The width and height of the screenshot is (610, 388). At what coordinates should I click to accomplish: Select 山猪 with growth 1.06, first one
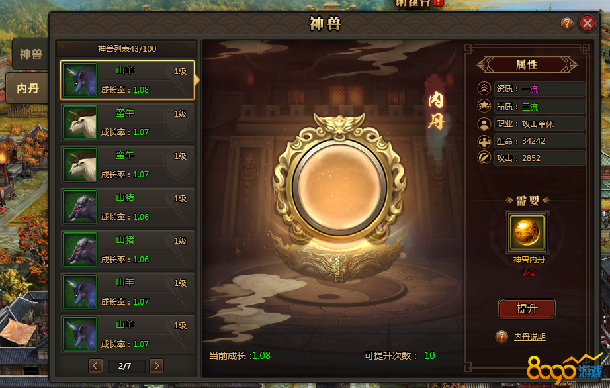127,207
